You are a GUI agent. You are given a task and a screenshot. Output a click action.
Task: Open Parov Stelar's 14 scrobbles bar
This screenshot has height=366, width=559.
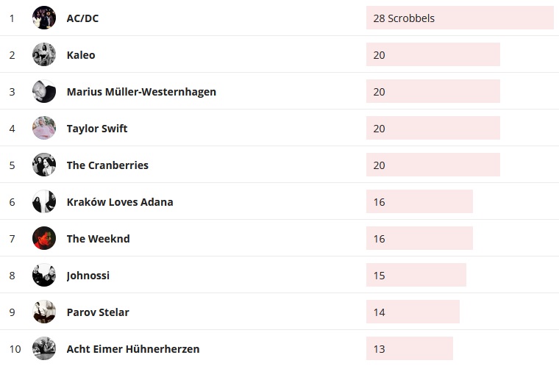tap(413, 312)
